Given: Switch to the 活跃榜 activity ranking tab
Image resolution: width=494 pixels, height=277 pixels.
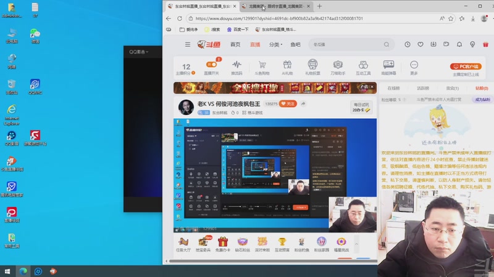Looking at the screenshot, I should pos(423,88).
